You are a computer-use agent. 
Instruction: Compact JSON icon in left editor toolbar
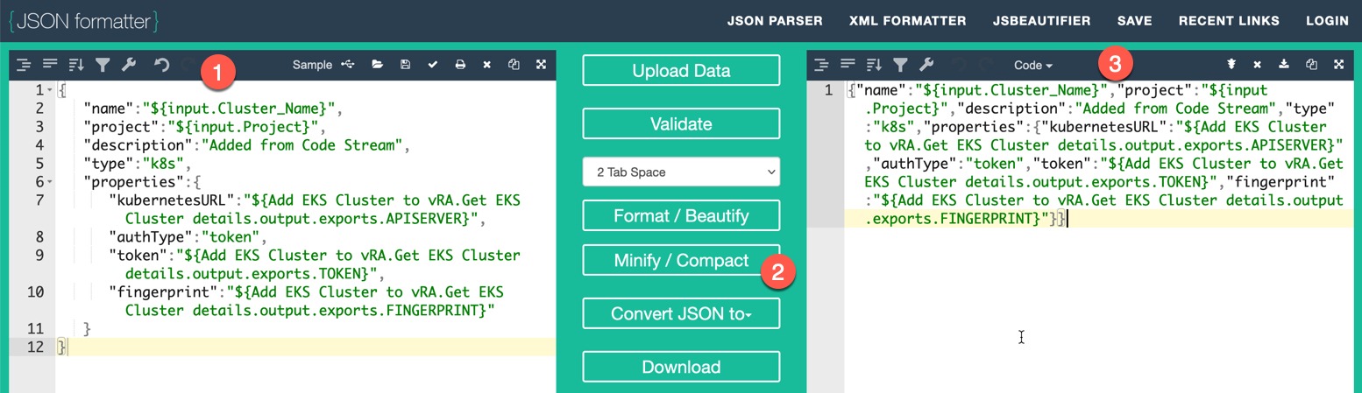[50, 64]
